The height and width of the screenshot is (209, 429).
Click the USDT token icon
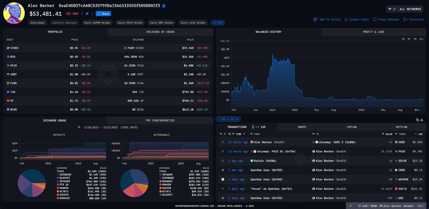tap(8, 74)
